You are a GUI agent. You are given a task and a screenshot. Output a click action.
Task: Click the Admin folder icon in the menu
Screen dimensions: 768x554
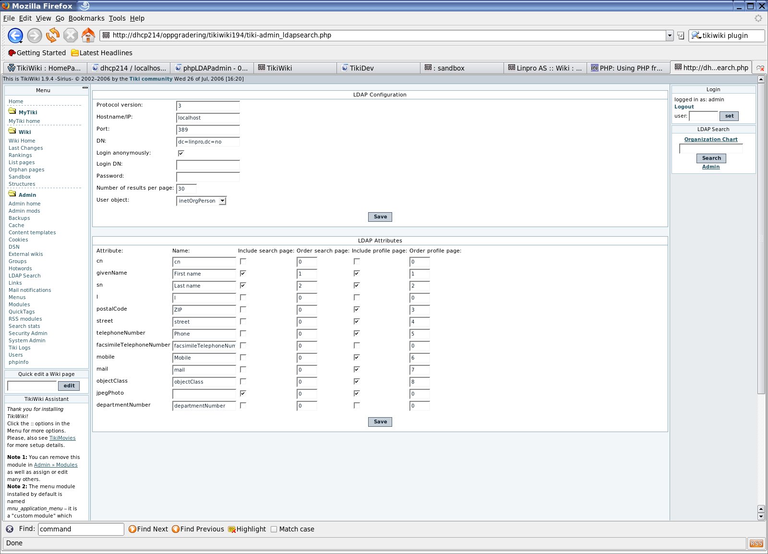tap(12, 194)
